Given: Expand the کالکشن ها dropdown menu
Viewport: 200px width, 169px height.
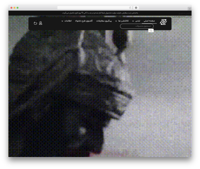Looking at the screenshot, I should pos(122,21).
